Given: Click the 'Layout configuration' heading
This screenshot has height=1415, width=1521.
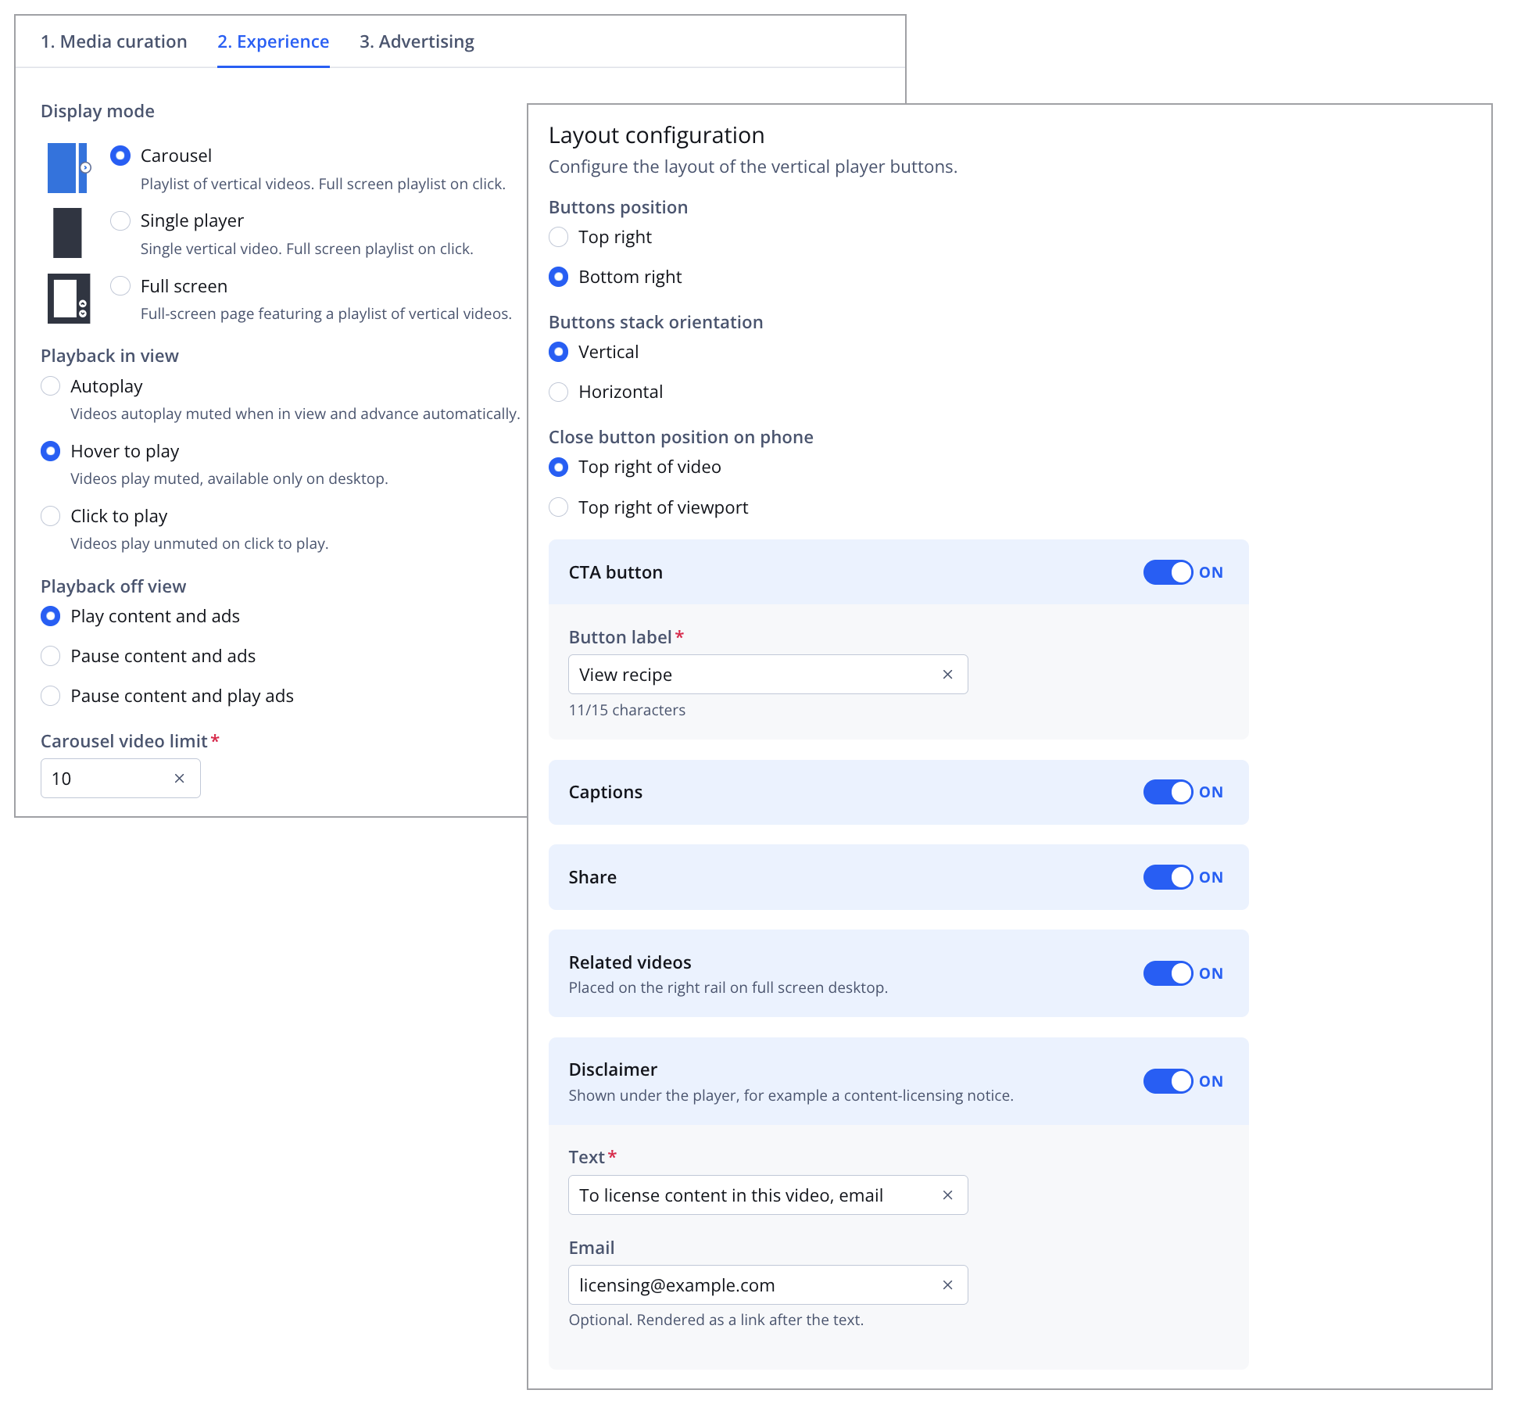Looking at the screenshot, I should pyautogui.click(x=657, y=135).
